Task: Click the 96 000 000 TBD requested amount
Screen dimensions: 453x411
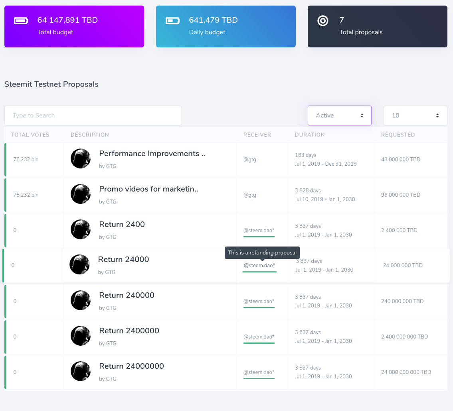Action: tap(401, 195)
